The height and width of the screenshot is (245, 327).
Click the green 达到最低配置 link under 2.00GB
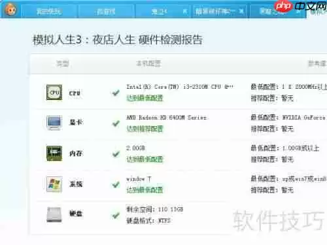145,159
